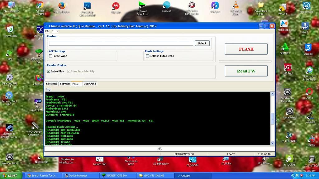Click the 0% progress bar
Screen dimensions: 319x179
click(x=160, y=149)
